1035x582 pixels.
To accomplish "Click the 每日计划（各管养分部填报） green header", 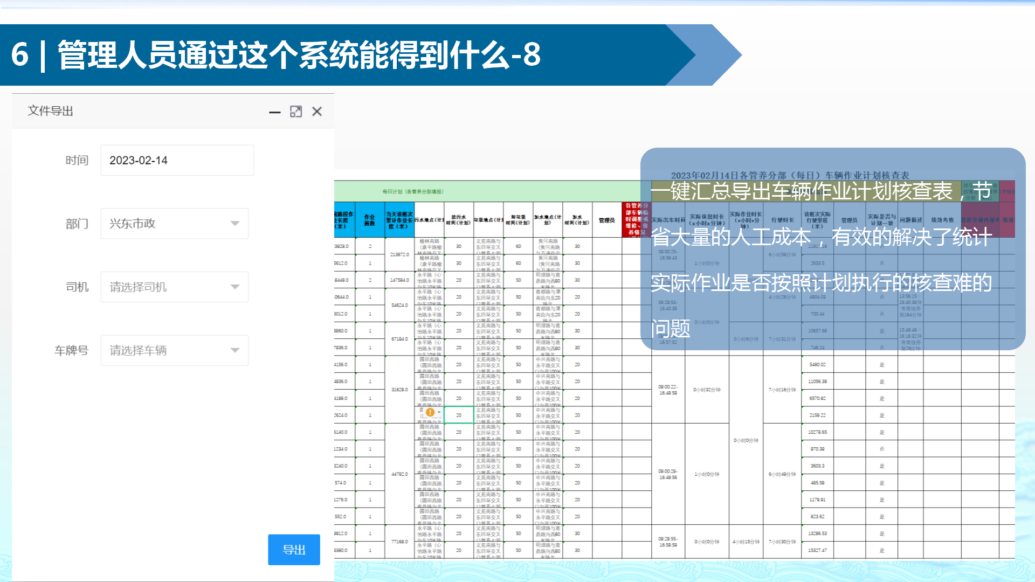I will (413, 192).
